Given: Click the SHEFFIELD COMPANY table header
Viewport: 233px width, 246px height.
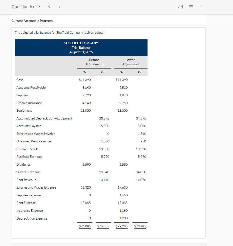Looking at the screenshot, I should coord(81,43).
